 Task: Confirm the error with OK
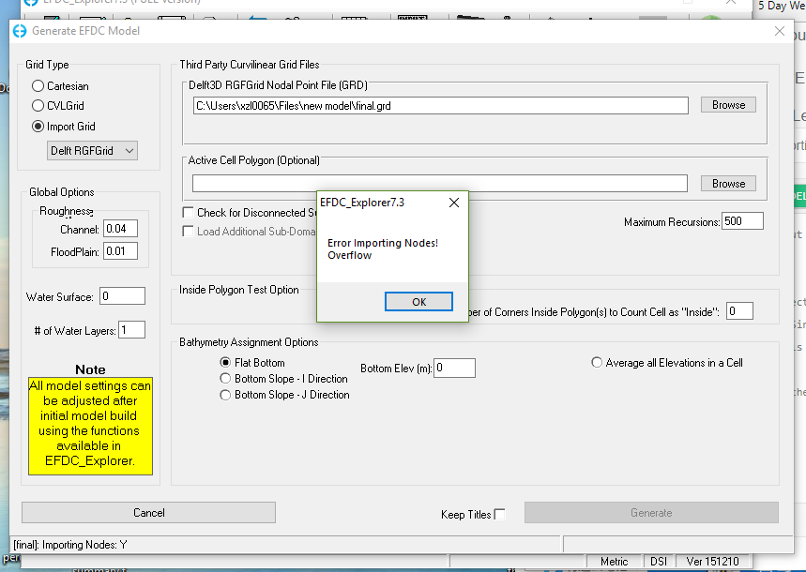click(x=418, y=302)
